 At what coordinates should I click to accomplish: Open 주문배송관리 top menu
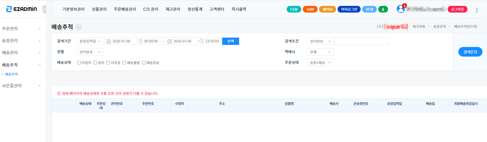point(125,9)
